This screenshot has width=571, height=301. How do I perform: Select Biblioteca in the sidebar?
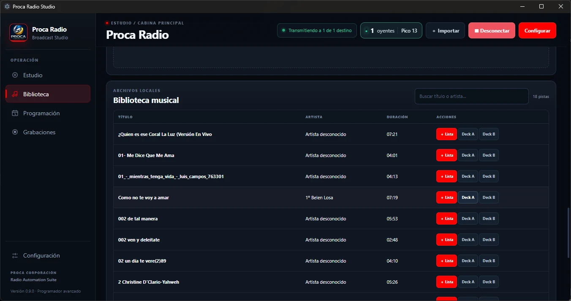(x=48, y=94)
